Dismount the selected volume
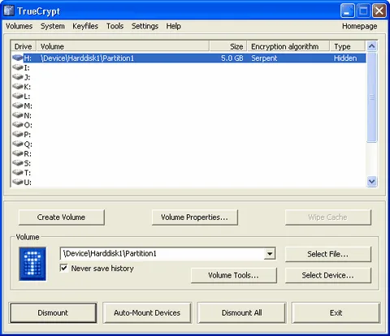Image resolution: width=390 pixels, height=336 pixels. [x=53, y=312]
